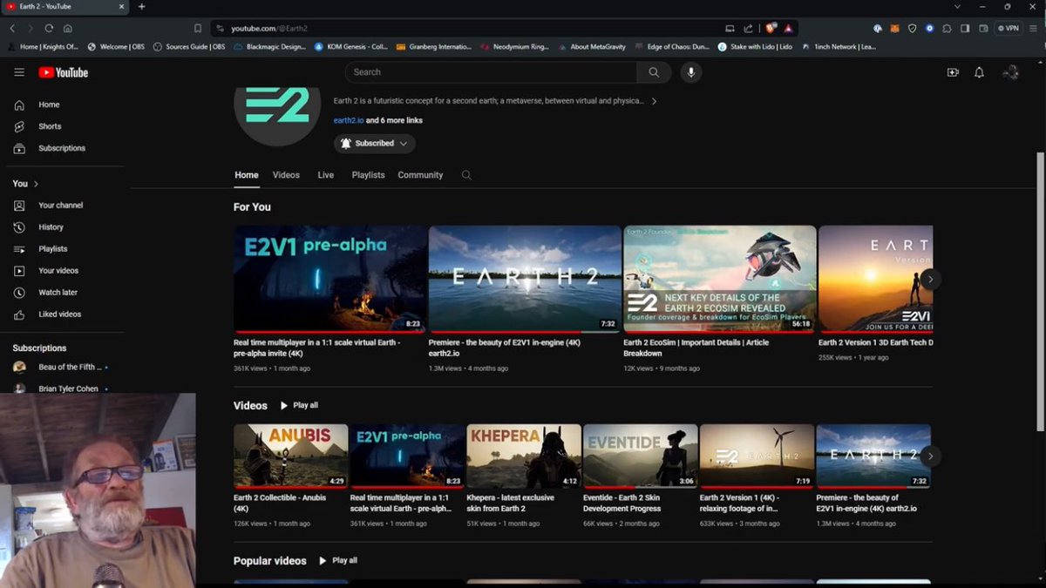Expand the You section chevron
This screenshot has width=1046, height=588.
point(36,184)
